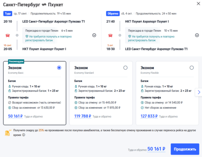
Task: Expand return Beijing transfer details
Action: (x=197, y=35)
